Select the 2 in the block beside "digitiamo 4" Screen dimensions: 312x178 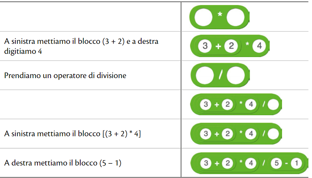231,46
